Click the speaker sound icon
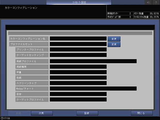 (148, 2)
